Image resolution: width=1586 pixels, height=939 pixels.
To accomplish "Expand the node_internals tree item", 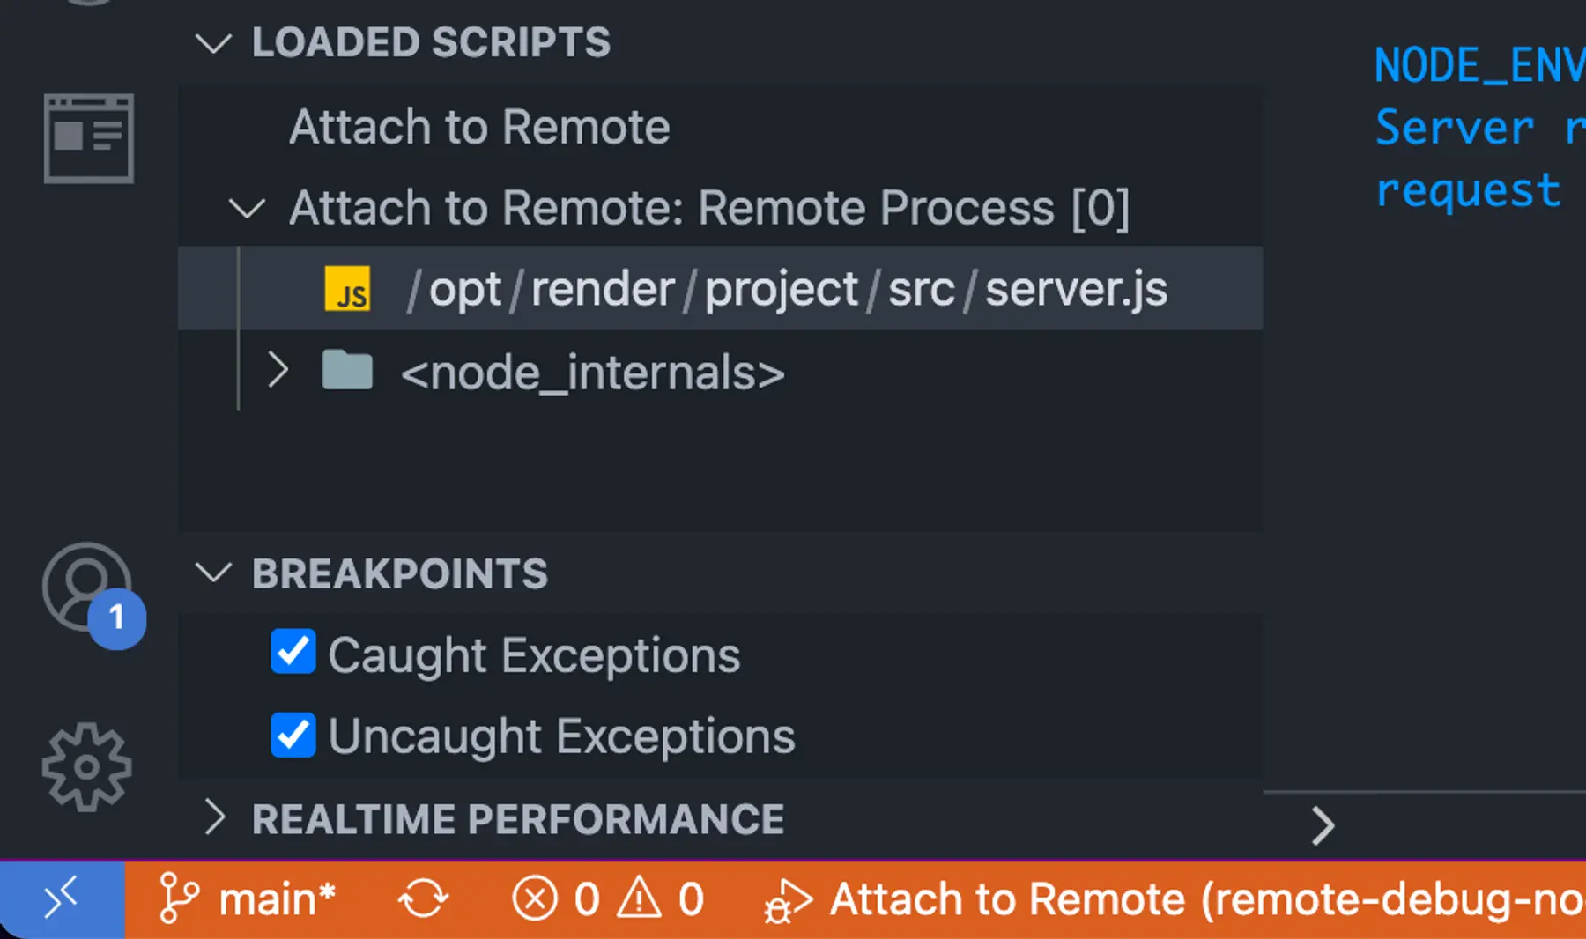I will [277, 371].
